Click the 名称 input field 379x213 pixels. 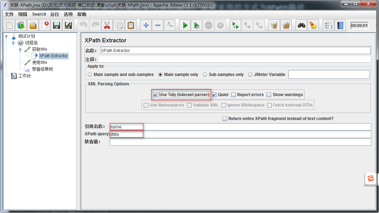tap(235, 50)
